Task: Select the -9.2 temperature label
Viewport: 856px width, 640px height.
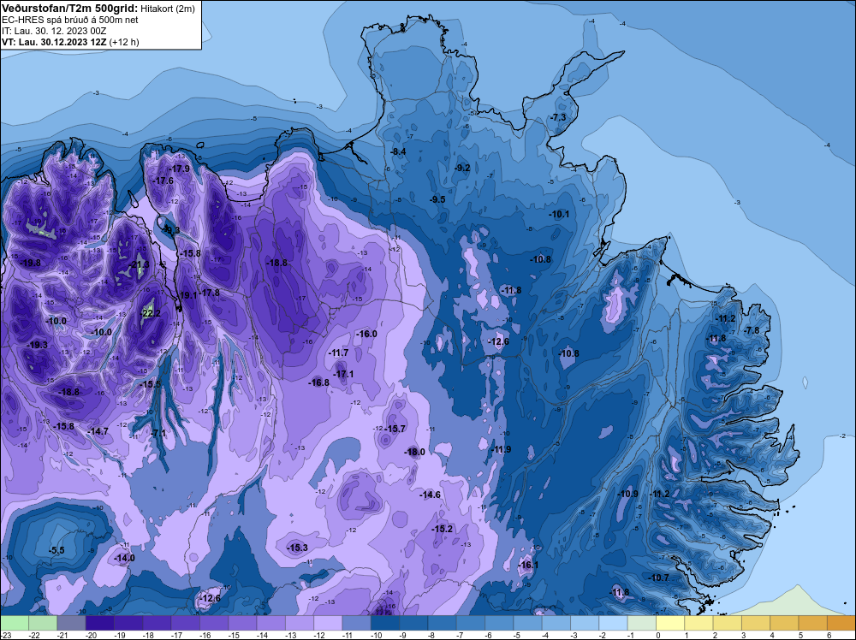Action: click(462, 168)
